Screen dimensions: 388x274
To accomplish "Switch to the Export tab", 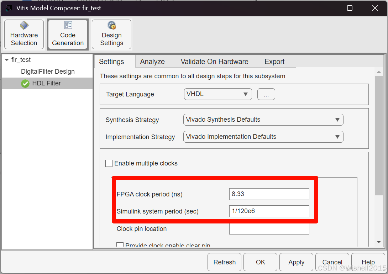I will tap(278, 61).
